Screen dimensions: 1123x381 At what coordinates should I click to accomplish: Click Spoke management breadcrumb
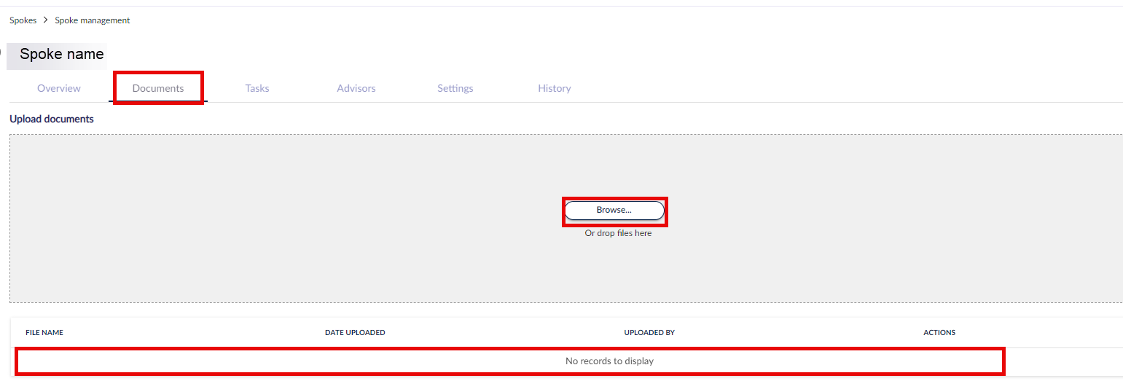tap(93, 20)
